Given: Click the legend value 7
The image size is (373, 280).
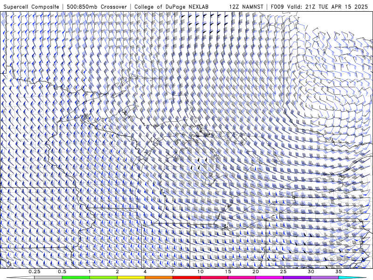Looking at the screenshot, I should tap(173, 272).
